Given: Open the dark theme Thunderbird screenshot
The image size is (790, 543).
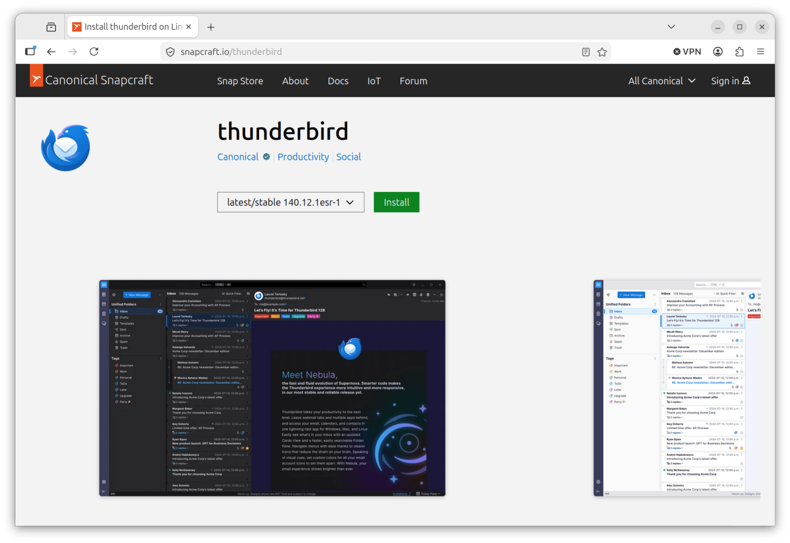Looking at the screenshot, I should (x=272, y=388).
